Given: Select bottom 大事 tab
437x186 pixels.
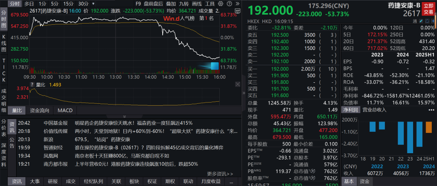Looking at the screenshot, I should click(x=35, y=182).
